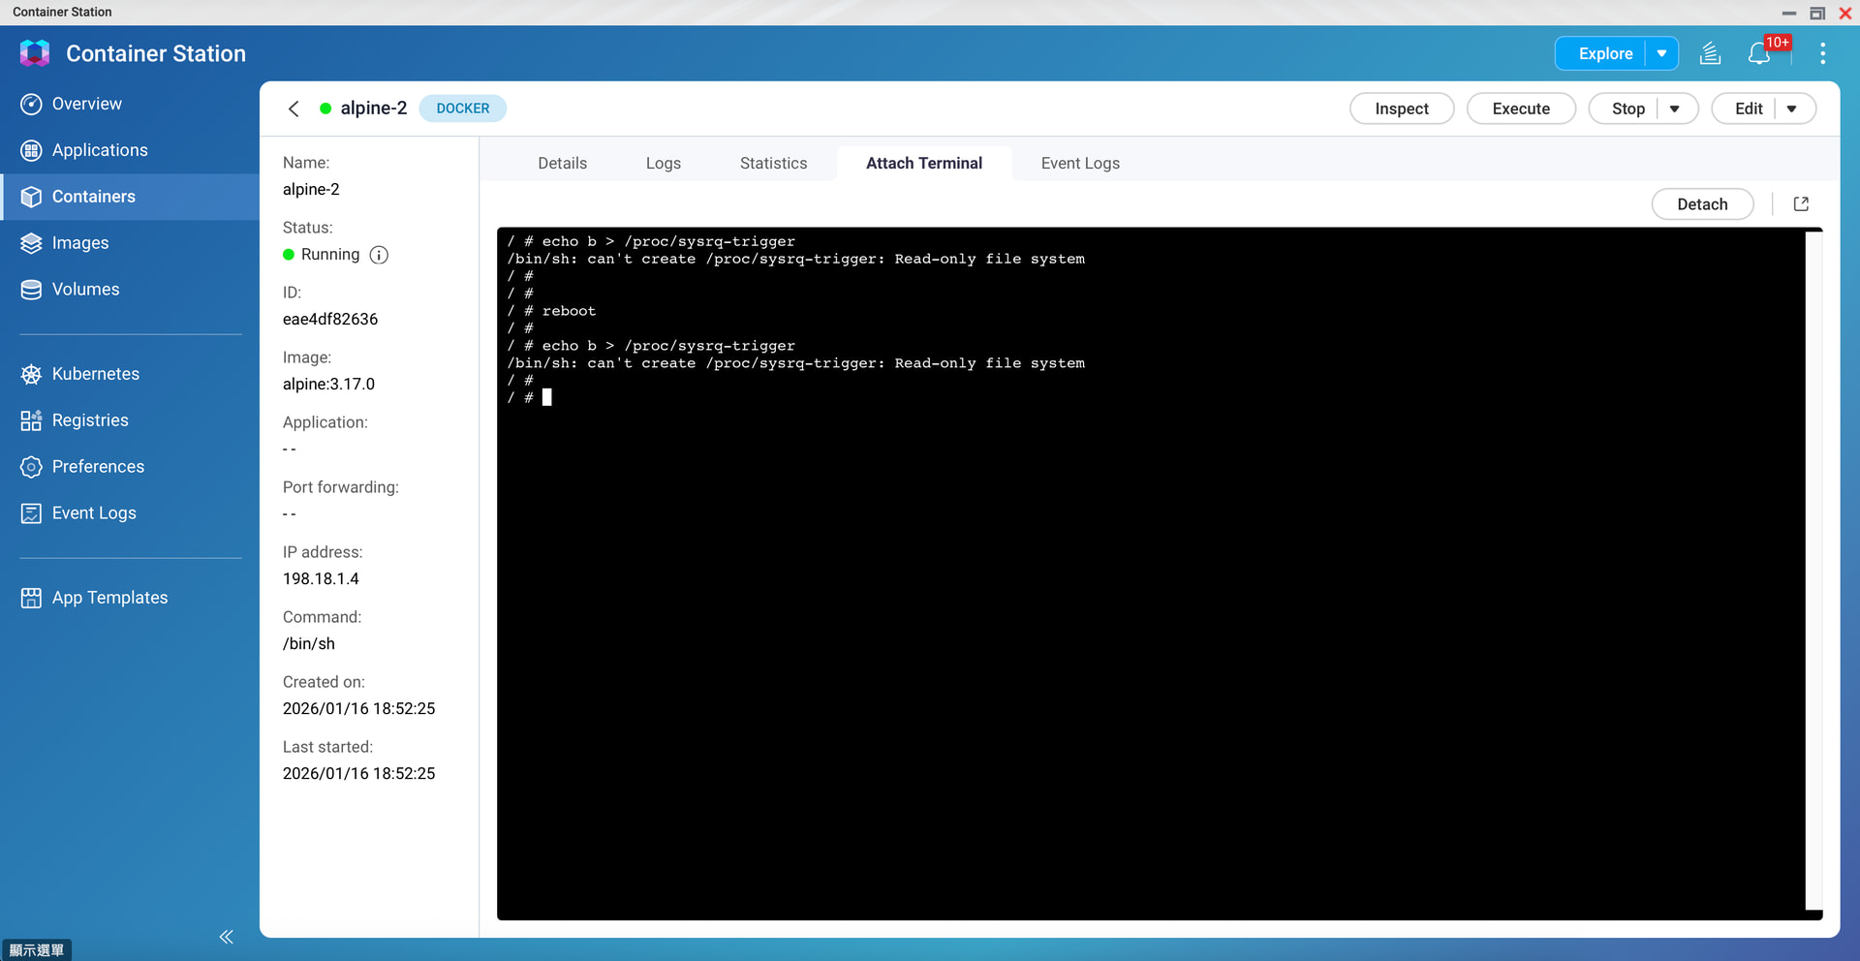Screen dimensions: 1860x961
Task: Expand the Stop button dropdown arrow
Action: tap(1675, 108)
